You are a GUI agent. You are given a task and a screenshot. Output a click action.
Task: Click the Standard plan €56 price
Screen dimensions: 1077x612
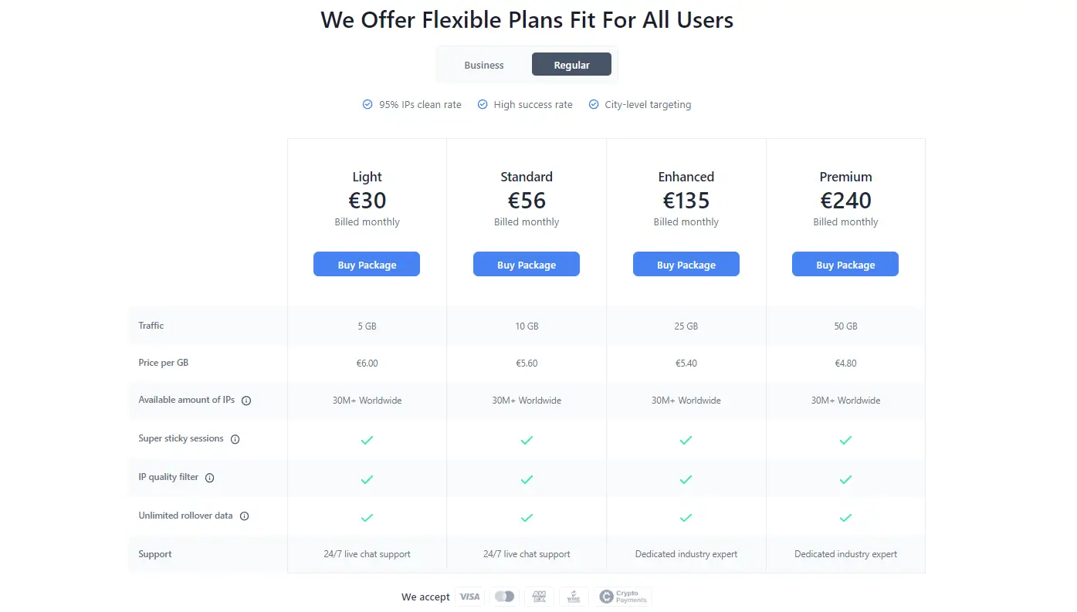pyautogui.click(x=527, y=201)
